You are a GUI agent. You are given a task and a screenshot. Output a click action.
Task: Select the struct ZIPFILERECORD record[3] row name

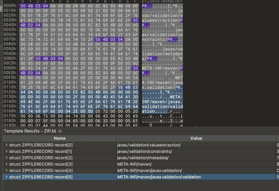(x=41, y=164)
